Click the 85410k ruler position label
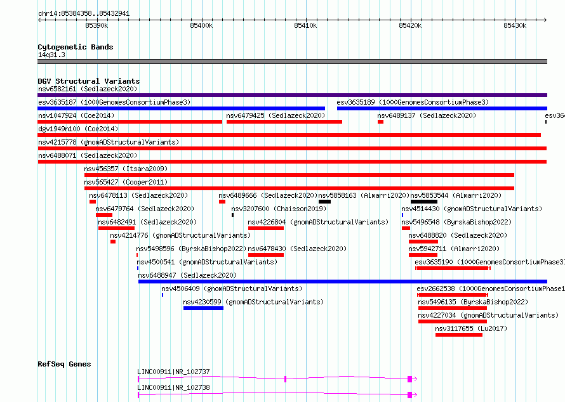565x402 pixels. click(x=305, y=25)
